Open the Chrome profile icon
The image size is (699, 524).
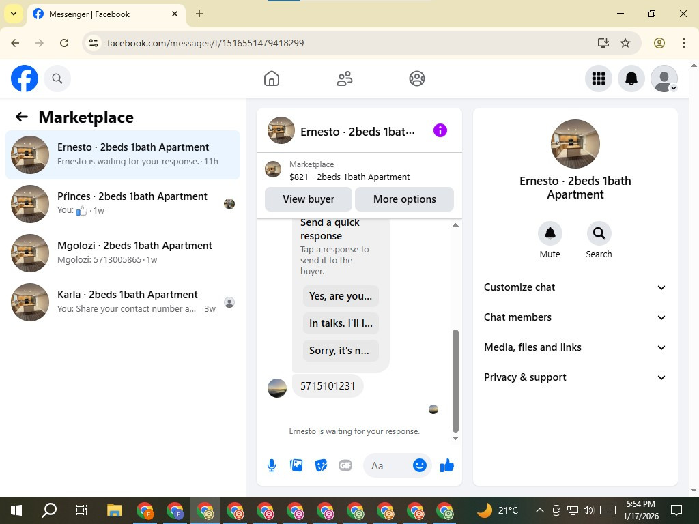pos(659,43)
